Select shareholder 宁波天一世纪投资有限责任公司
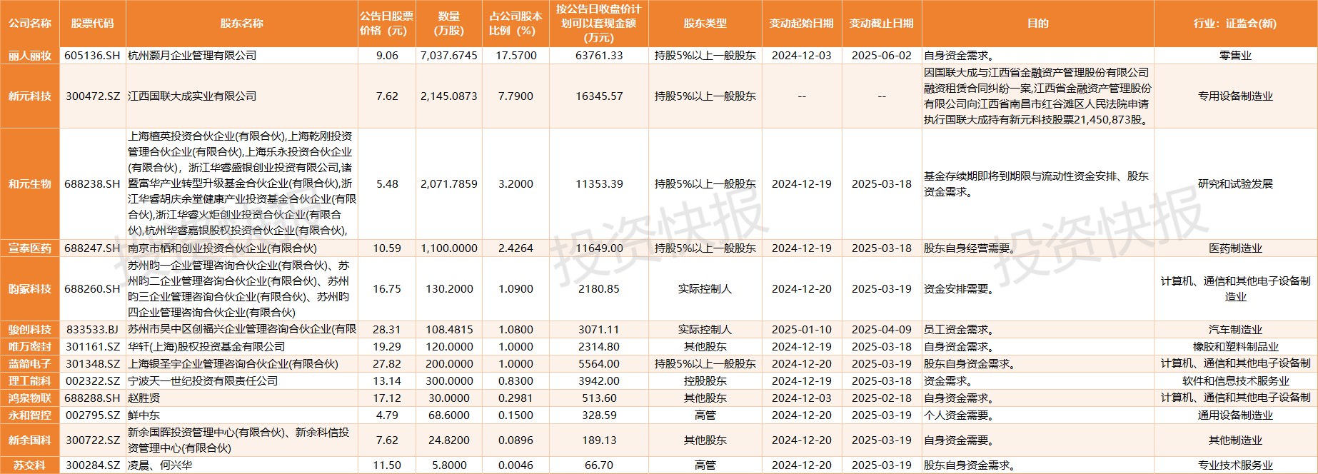 [x=203, y=381]
